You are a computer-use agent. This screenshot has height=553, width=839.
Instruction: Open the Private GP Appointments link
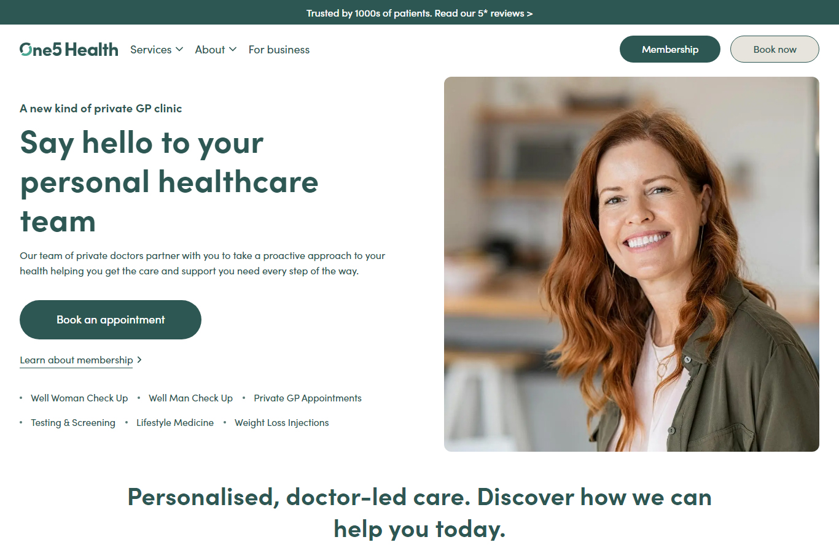point(308,398)
